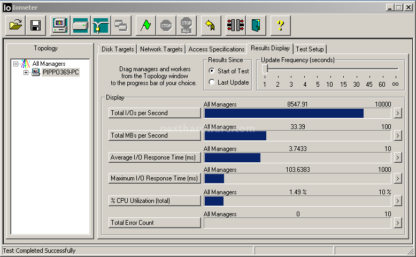This screenshot has width=416, height=257.
Task: Click the Test Completed Successfully status text
Action: [x=39, y=251]
